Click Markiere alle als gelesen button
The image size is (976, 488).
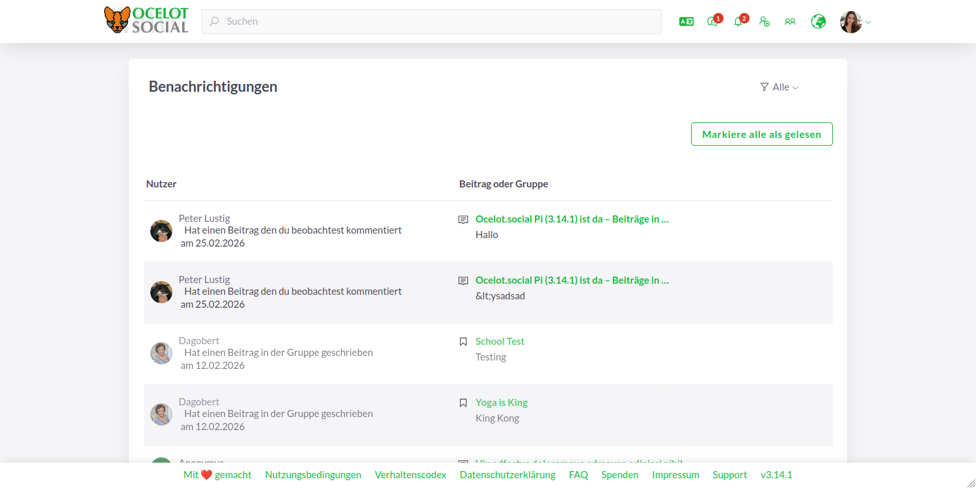[761, 134]
